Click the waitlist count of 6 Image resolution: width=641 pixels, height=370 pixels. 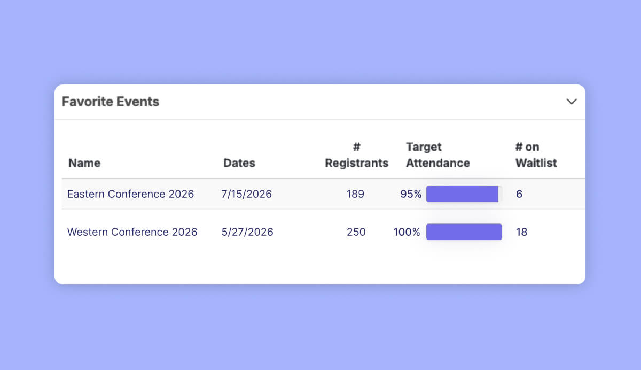(x=519, y=194)
